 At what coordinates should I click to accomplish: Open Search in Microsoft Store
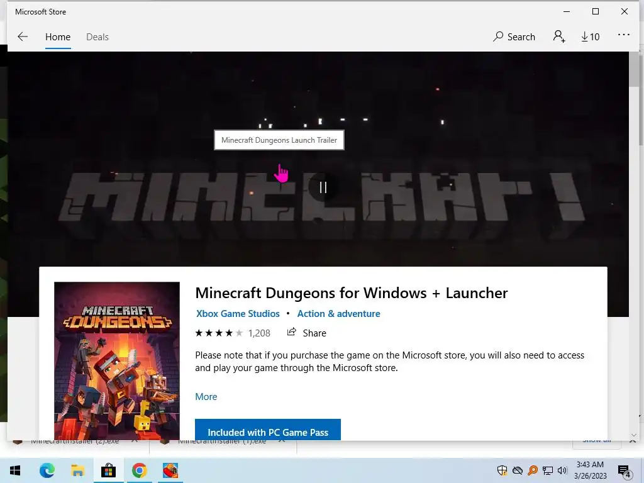point(514,37)
